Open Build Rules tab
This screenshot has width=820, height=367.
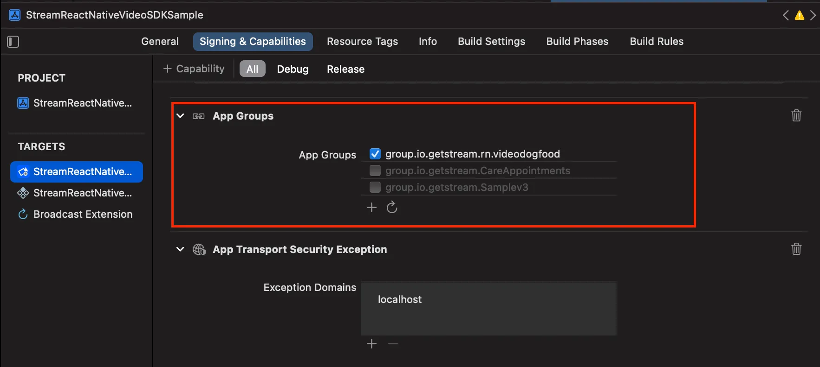(x=657, y=41)
